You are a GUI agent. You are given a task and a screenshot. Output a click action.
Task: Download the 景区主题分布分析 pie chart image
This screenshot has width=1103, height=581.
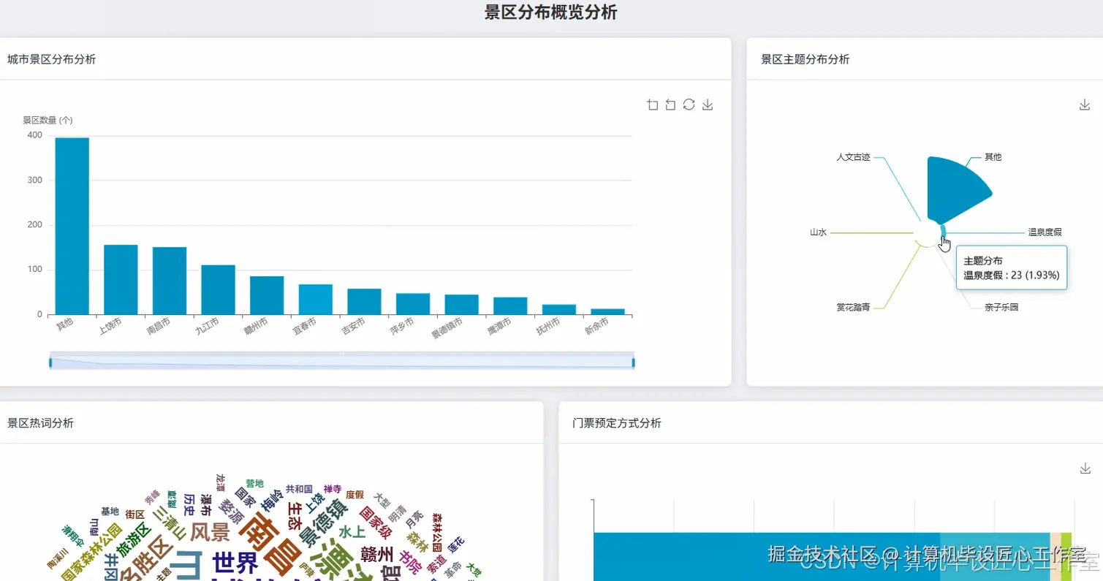1084,105
